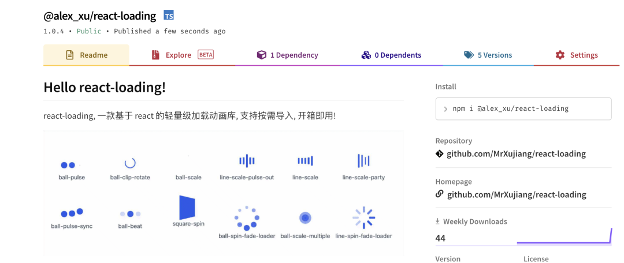
Task: Click the Dependency cube icon
Action: click(261, 55)
